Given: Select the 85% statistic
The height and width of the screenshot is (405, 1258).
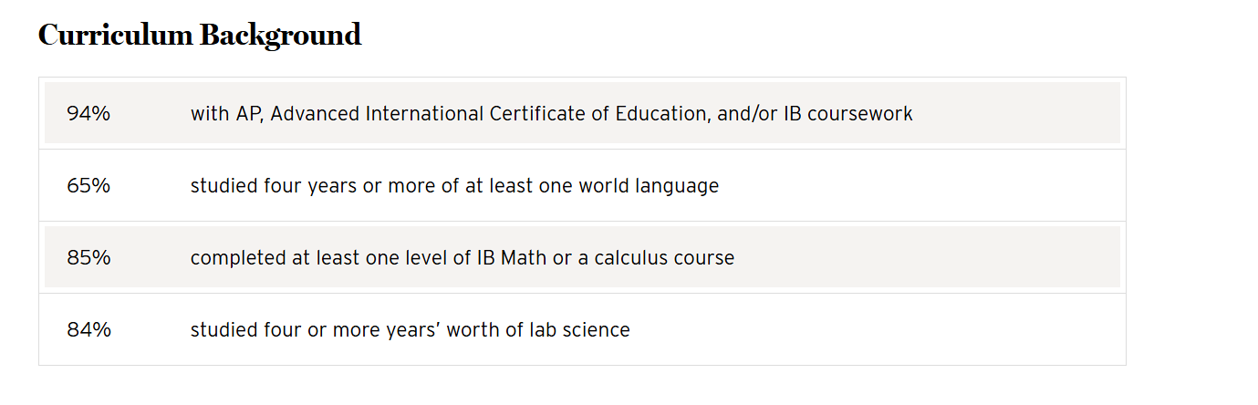Looking at the screenshot, I should pyautogui.click(x=88, y=258).
